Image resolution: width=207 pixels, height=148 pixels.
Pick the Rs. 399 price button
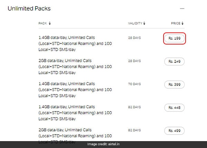point(175,85)
